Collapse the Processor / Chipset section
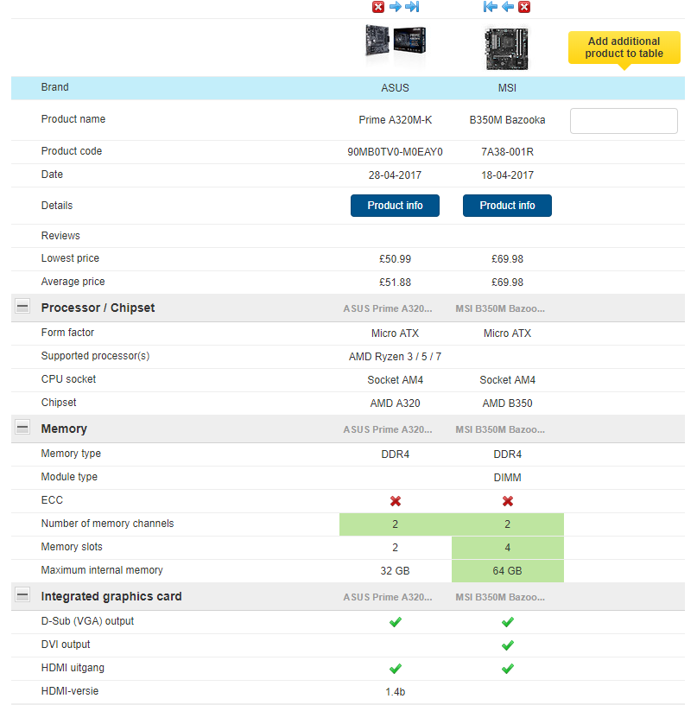The width and height of the screenshot is (697, 705). (x=22, y=308)
